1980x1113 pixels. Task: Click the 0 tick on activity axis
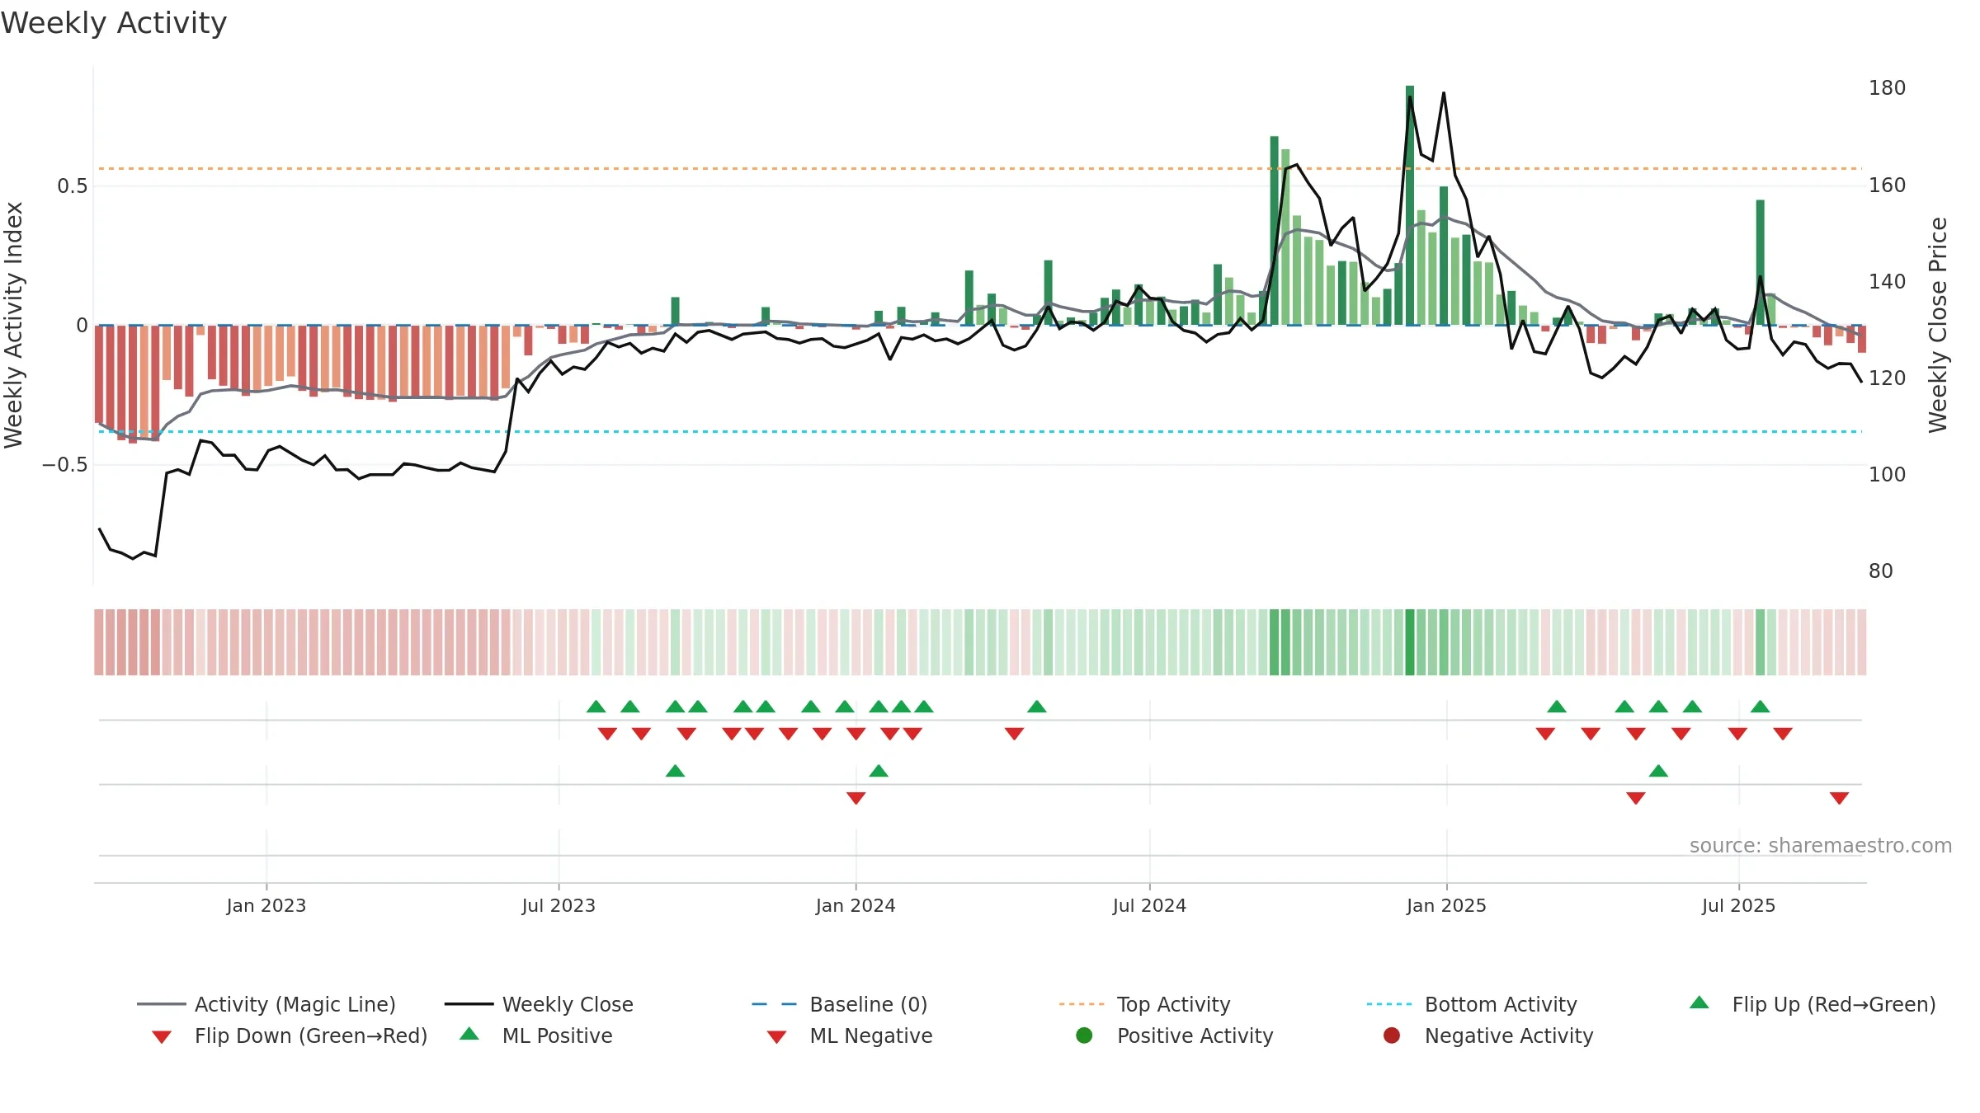(x=82, y=326)
